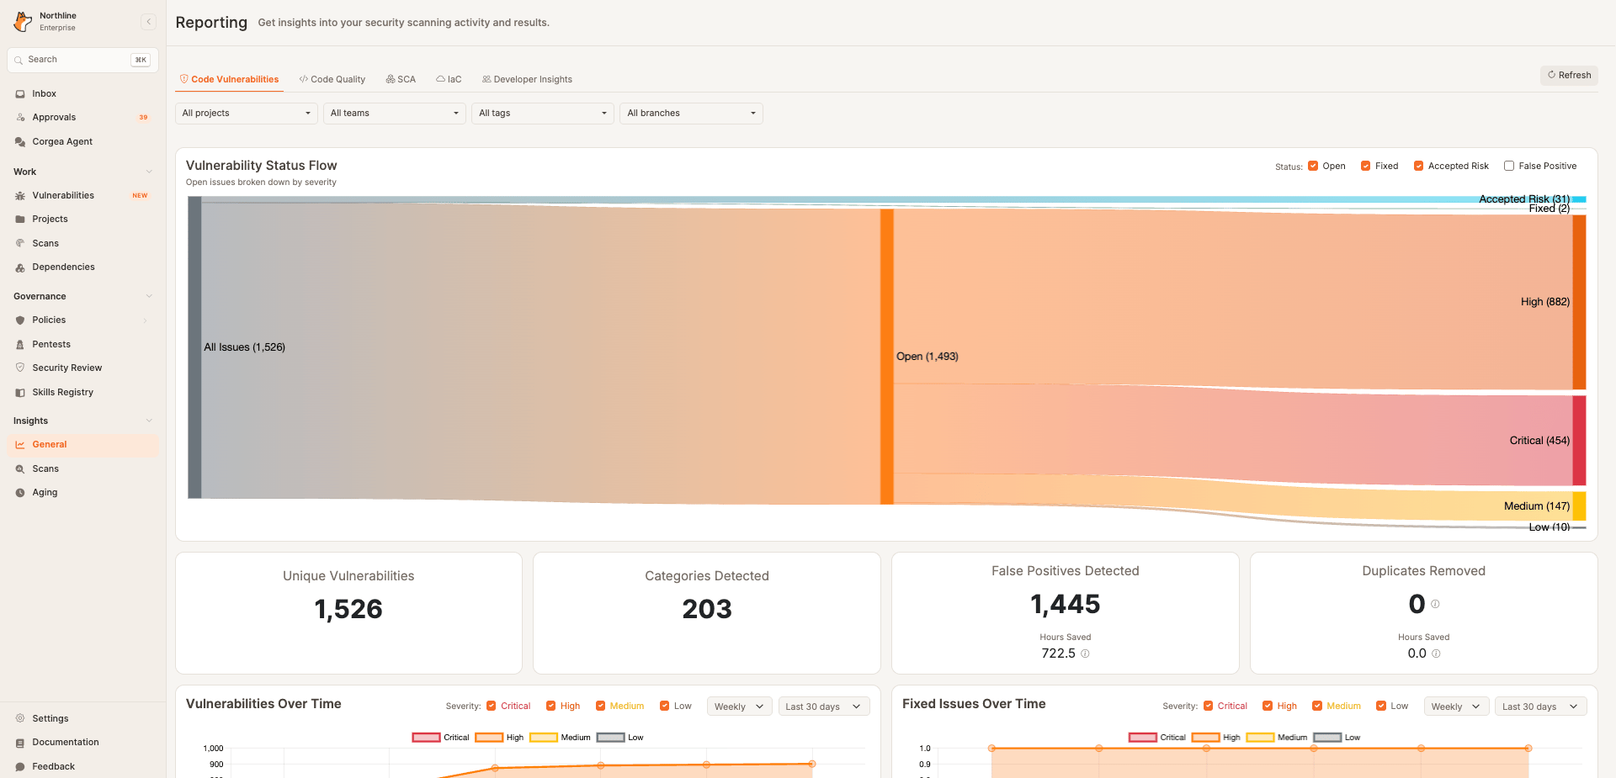
Task: Click the Refresh button
Action: tap(1569, 75)
